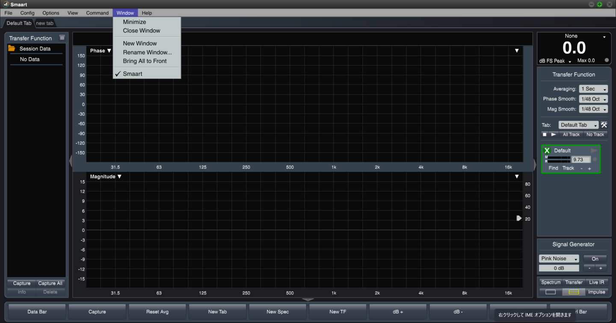Click the 9.73 delay input field

[x=580, y=159]
